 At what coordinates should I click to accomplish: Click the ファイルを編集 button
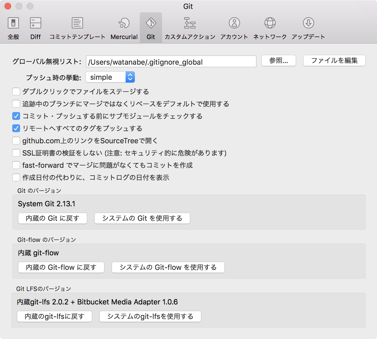click(x=334, y=61)
